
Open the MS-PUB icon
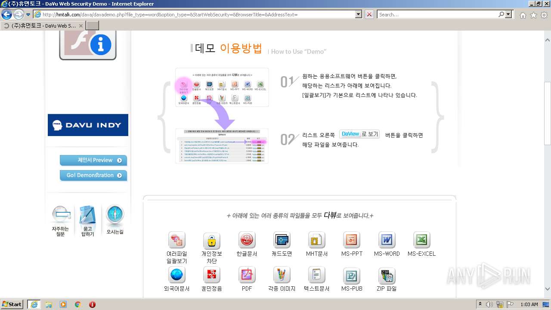click(351, 276)
